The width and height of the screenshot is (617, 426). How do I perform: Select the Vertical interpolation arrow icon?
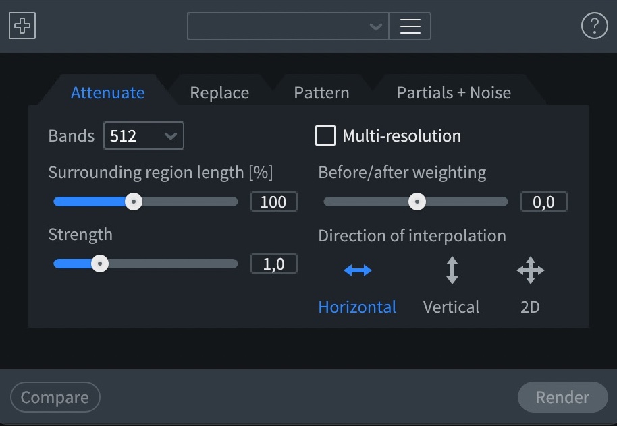[452, 270]
